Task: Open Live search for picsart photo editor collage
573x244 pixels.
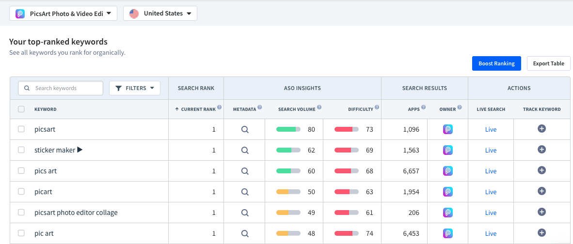Action: click(491, 213)
